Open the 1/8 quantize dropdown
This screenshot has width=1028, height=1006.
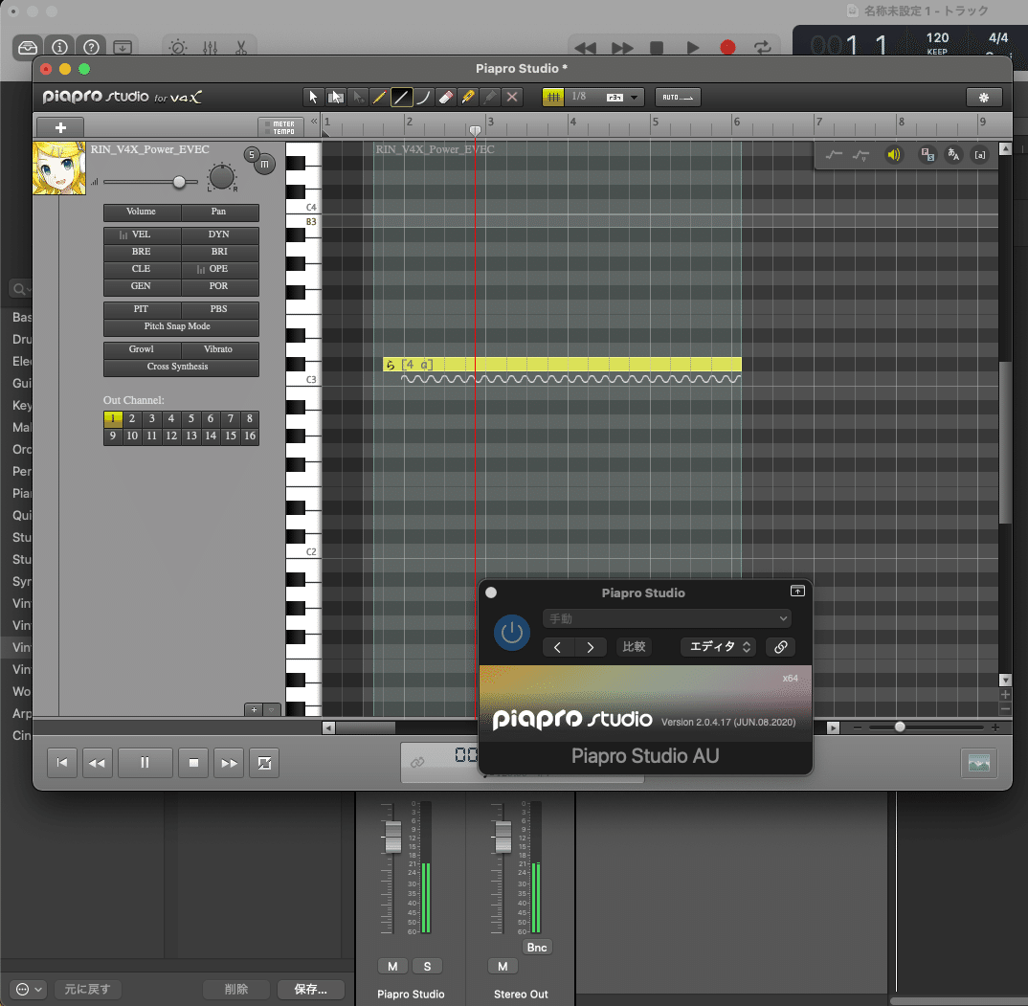click(604, 97)
